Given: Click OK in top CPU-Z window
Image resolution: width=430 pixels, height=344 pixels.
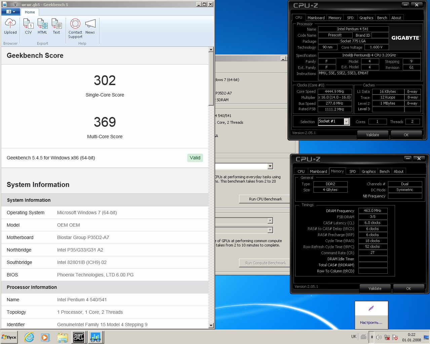Looking at the screenshot, I should click(406, 135).
